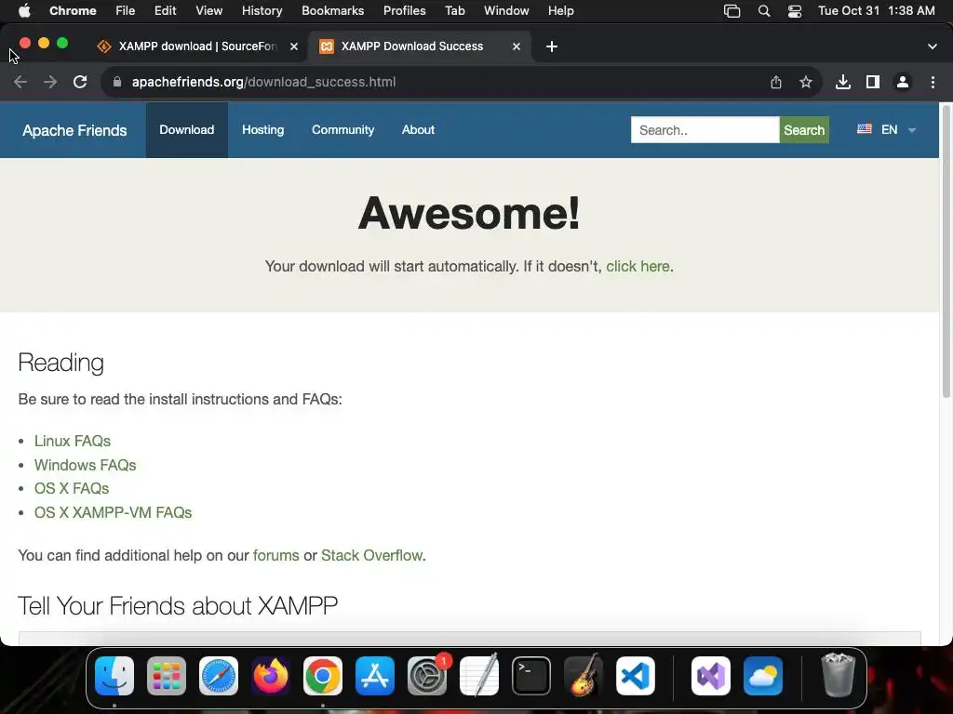Launch Firefox from the Dock
953x714 pixels.
(271, 676)
